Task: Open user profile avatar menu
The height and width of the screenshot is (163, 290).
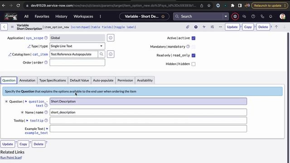Action: tap(282, 16)
